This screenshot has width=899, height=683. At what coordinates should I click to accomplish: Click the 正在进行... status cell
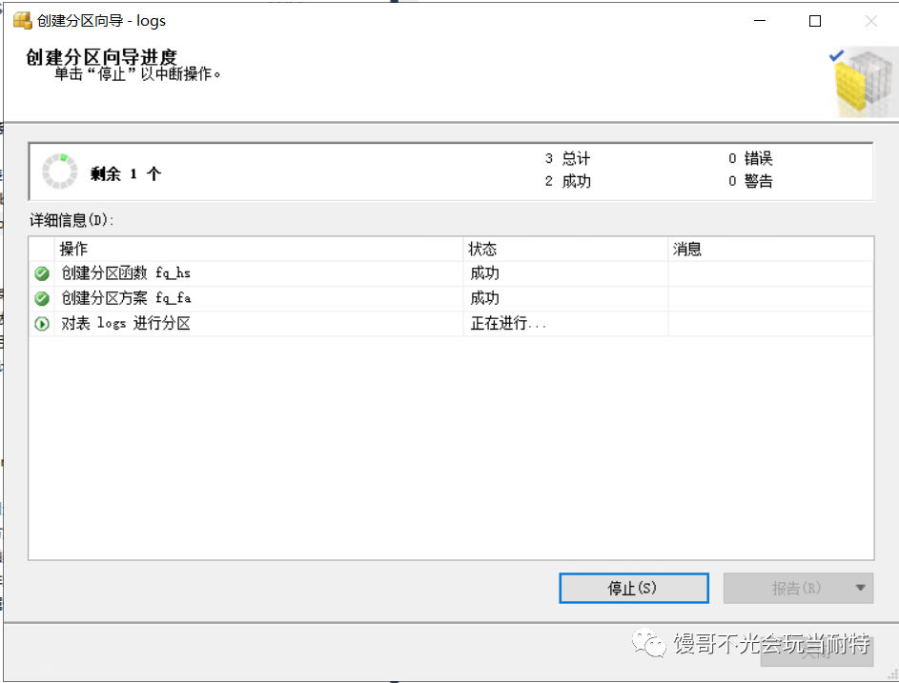[509, 324]
